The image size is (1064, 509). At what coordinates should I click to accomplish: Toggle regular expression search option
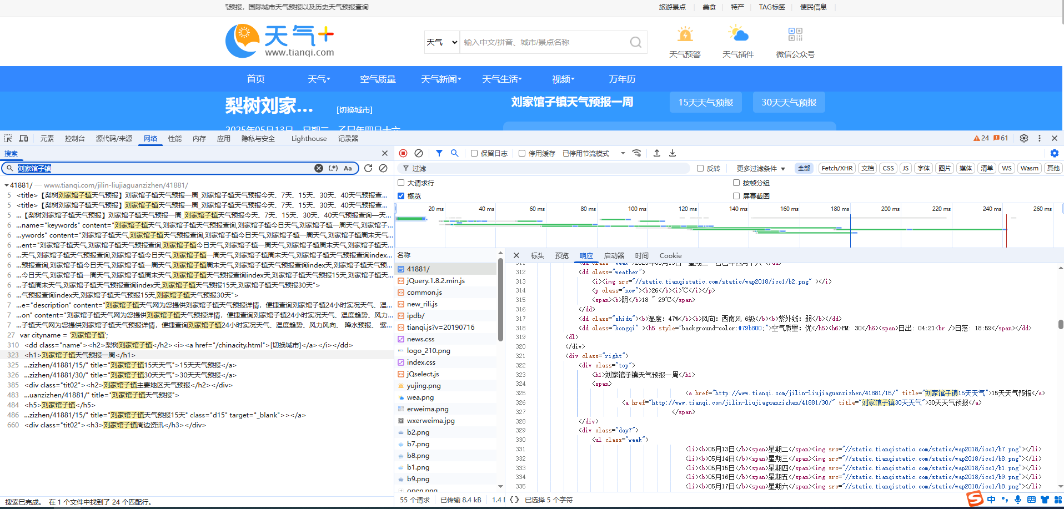click(333, 168)
